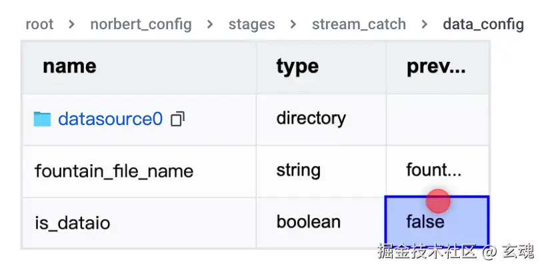Click the blue folder icon beside datasource0

pyautogui.click(x=42, y=119)
